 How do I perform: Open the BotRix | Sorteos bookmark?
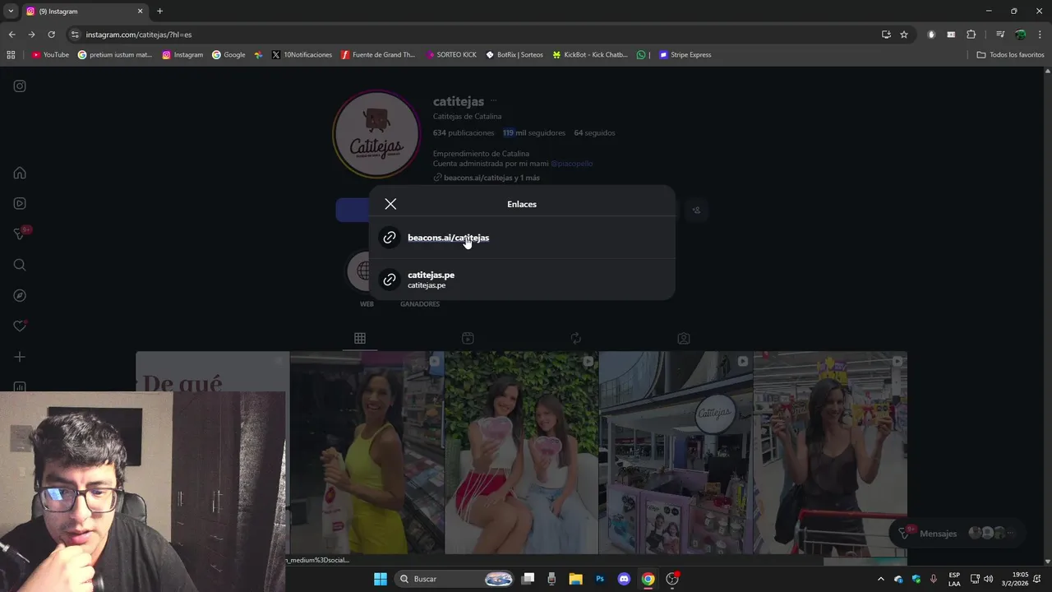514,55
